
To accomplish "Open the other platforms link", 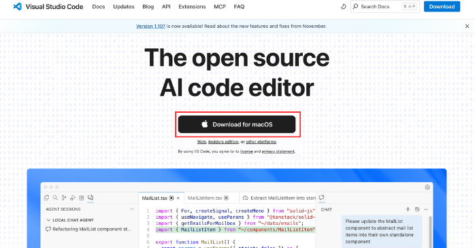I will coord(261,142).
